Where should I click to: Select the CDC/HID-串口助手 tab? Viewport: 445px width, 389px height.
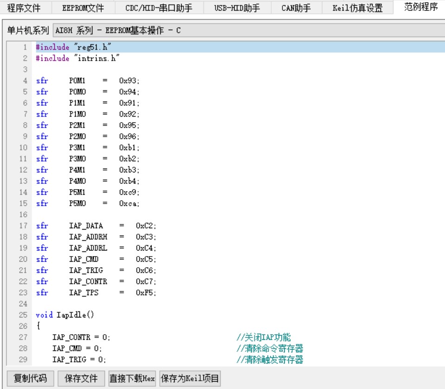159,7
